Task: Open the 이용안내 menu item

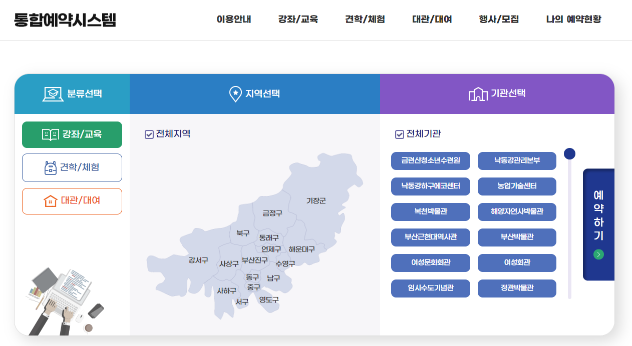Action: coord(234,19)
